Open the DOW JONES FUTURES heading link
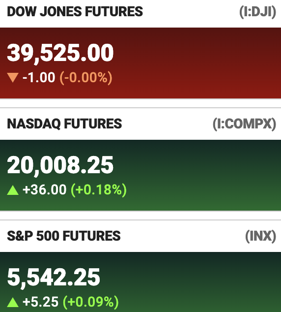The width and height of the screenshot is (281, 312). click(75, 11)
